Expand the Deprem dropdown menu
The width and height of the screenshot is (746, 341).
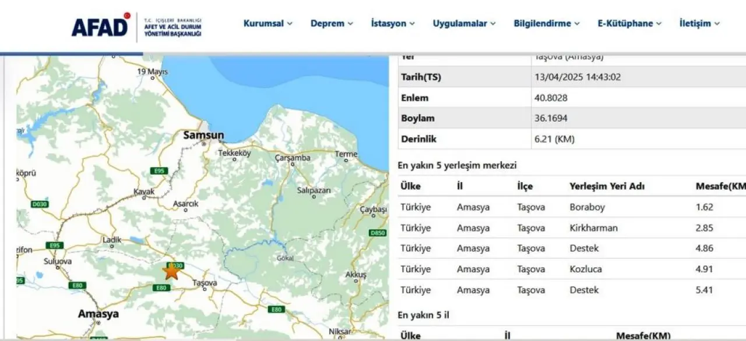pos(331,24)
